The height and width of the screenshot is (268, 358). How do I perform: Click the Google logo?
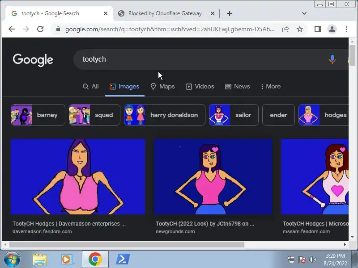33,60
